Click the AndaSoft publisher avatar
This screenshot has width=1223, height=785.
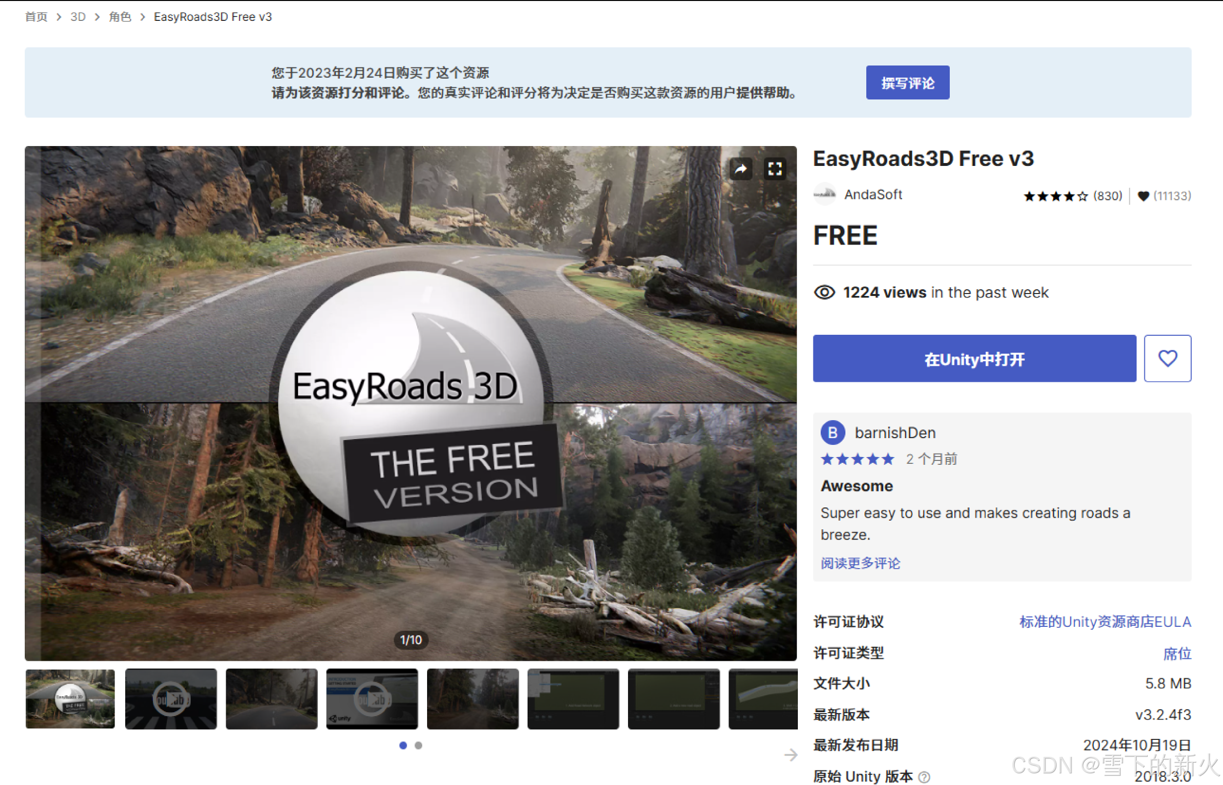click(x=825, y=194)
